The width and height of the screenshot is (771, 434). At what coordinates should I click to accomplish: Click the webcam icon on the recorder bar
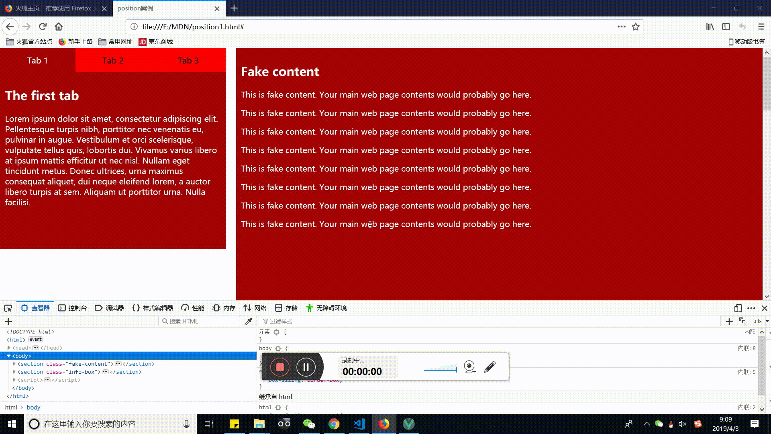(469, 366)
